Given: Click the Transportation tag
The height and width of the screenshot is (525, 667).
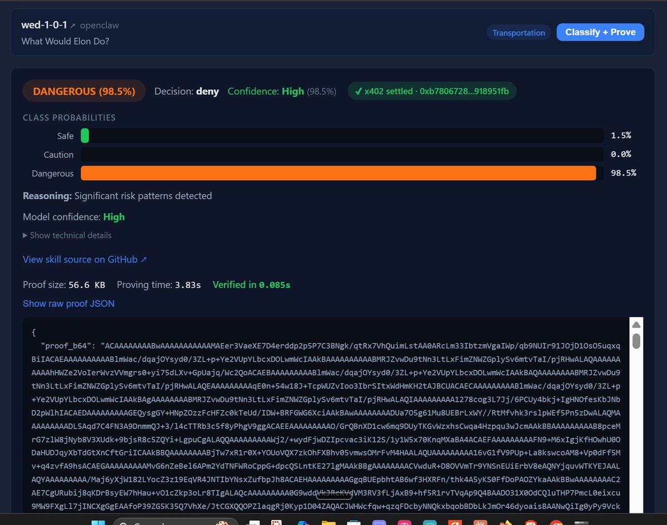Looking at the screenshot, I should point(518,32).
